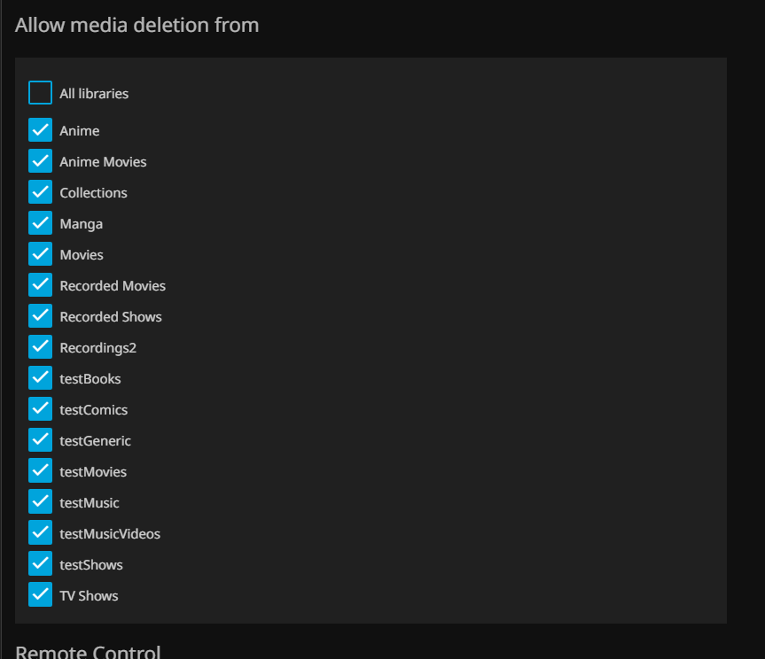
Task: Disable deletion from testMusicVideos
Action: coord(40,533)
